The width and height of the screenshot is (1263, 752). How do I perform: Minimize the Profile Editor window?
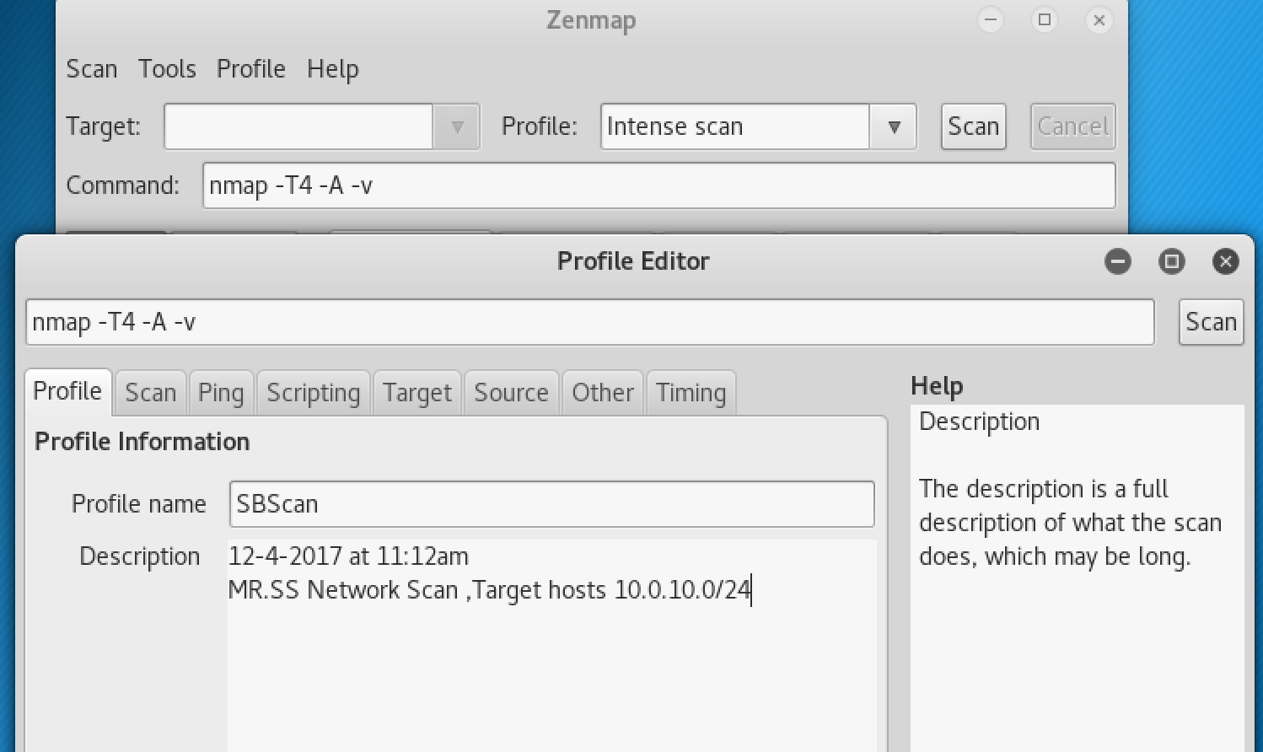pos(1118,261)
